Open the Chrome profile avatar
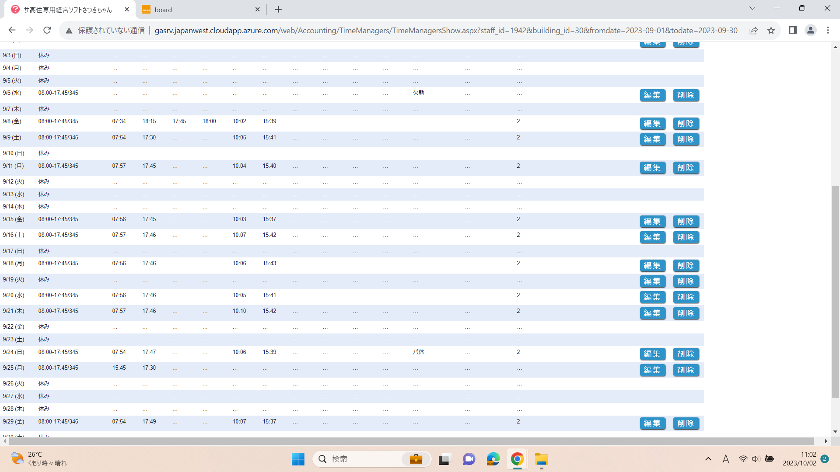This screenshot has width=840, height=472. point(810,30)
